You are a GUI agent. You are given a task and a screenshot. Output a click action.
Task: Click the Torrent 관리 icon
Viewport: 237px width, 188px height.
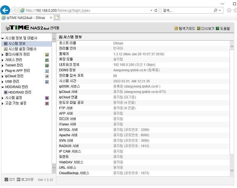pos(47,66)
